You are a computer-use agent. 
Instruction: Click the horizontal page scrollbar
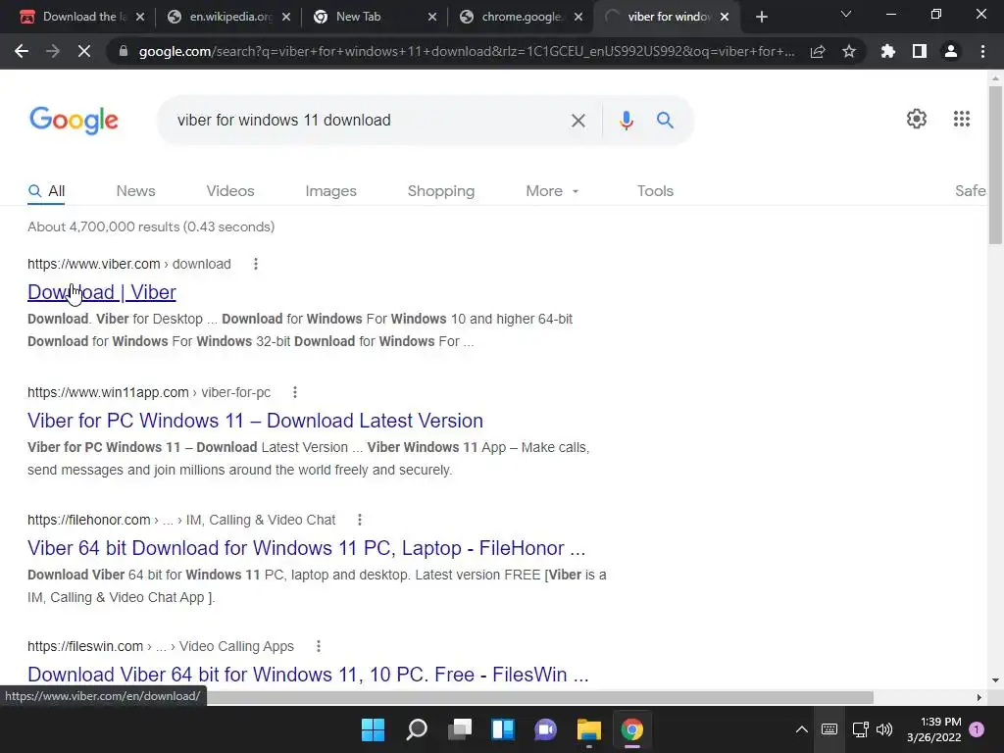[442, 697]
